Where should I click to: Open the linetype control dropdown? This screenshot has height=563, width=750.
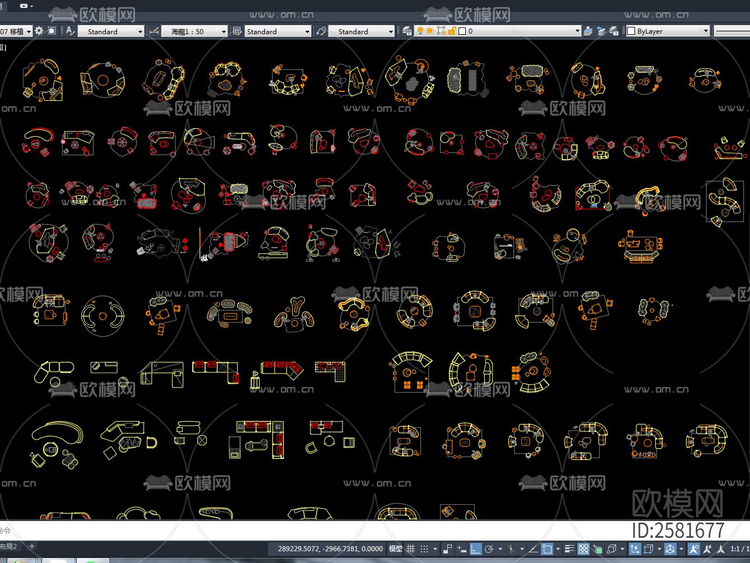[732, 31]
